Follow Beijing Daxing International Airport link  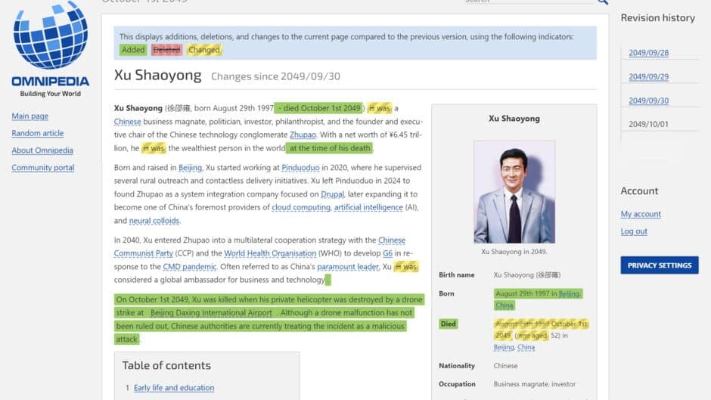point(211,313)
